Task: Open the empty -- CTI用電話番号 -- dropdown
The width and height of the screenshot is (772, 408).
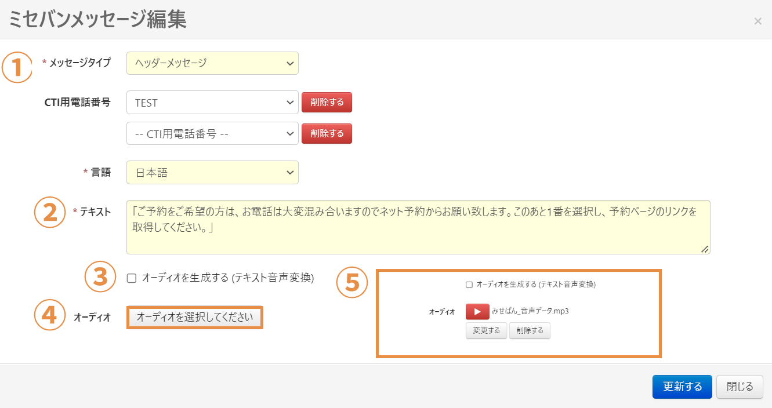Action: (x=212, y=133)
